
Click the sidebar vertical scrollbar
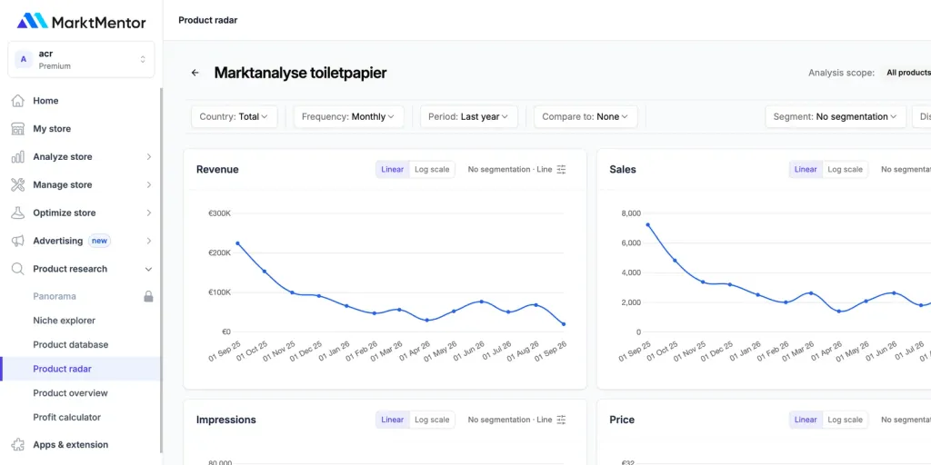(x=161, y=270)
